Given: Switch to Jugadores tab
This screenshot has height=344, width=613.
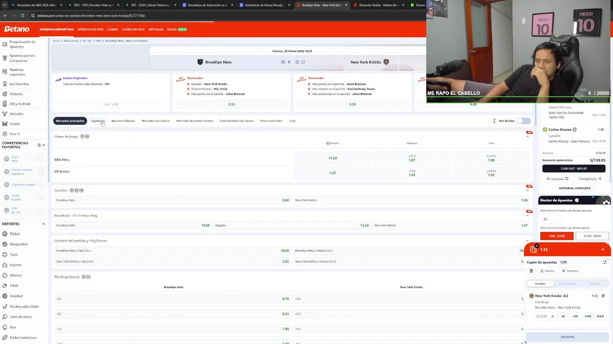Looking at the screenshot, I should click(x=98, y=121).
